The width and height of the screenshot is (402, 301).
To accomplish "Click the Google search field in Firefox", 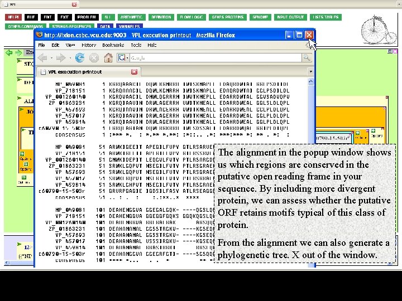I will pyautogui.click(x=216, y=58).
